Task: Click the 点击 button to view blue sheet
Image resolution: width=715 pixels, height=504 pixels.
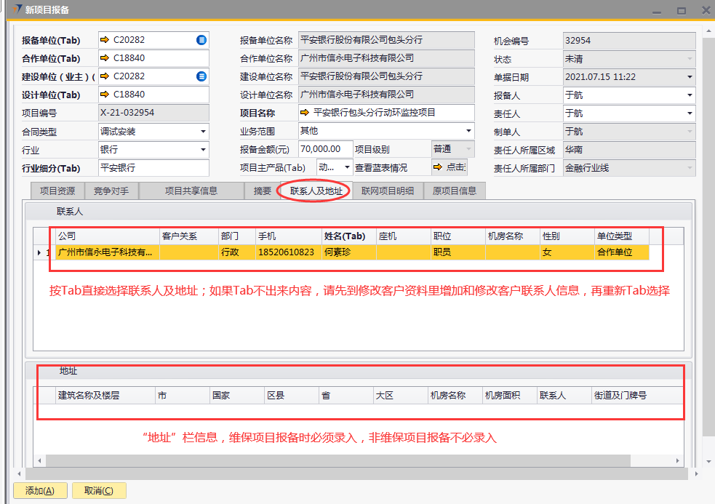Action: [449, 167]
